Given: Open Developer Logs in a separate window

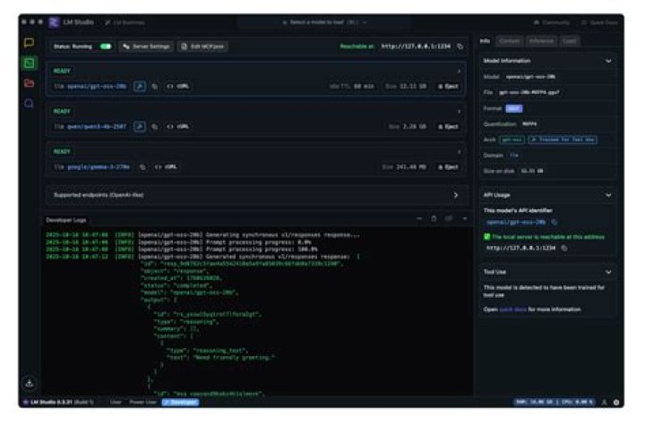Looking at the screenshot, I should pos(449,218).
